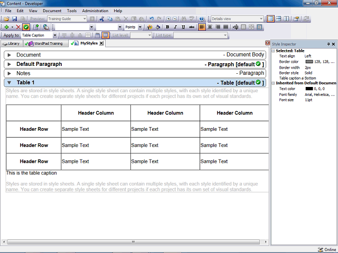The height and width of the screenshot is (253, 338).
Task: Open the Details view dropdown
Action: 261,19
